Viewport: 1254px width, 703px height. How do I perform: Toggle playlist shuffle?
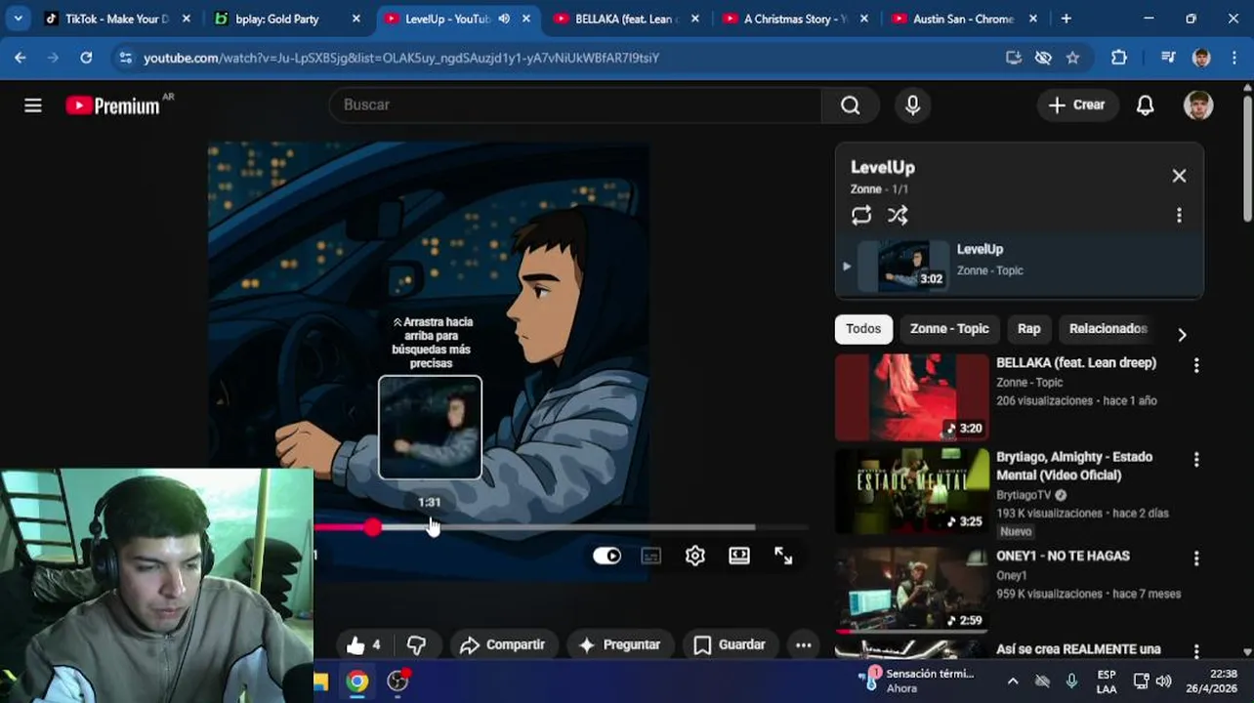click(898, 216)
